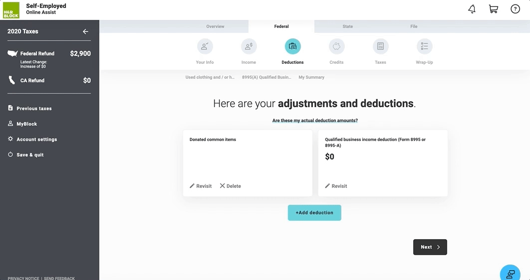The height and width of the screenshot is (280, 530).
Task: Open the File tab
Action: click(x=414, y=26)
